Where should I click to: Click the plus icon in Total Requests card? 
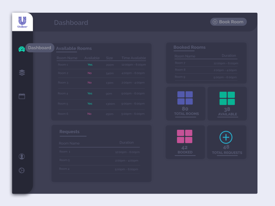coord(226,137)
